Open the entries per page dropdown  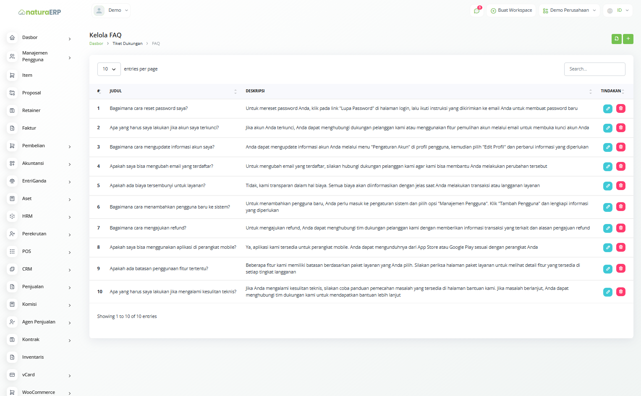point(109,69)
